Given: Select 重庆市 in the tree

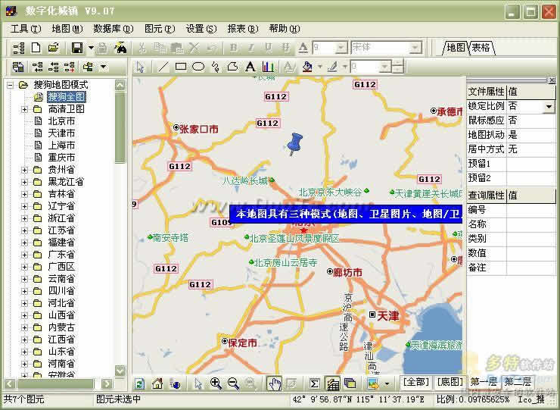Looking at the screenshot, I should (x=61, y=158).
